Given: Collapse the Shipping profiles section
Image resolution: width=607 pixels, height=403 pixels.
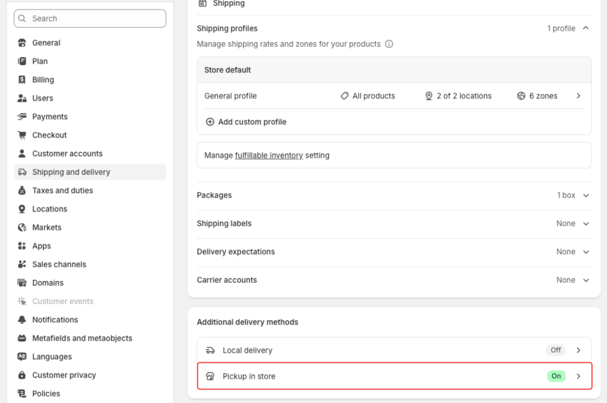Looking at the screenshot, I should pyautogui.click(x=586, y=28).
